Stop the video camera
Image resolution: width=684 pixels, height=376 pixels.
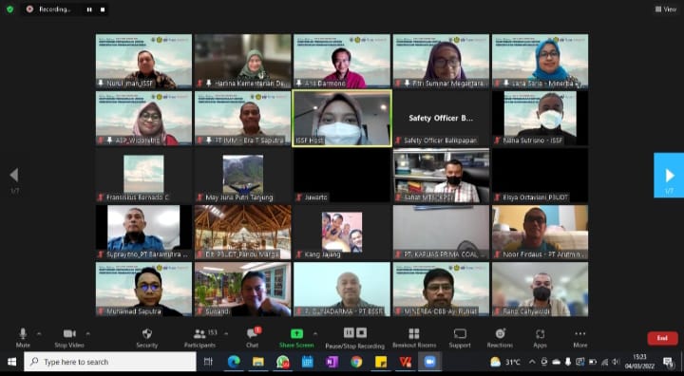point(69,338)
